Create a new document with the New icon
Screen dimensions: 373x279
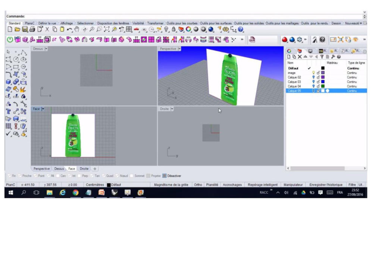click(10, 29)
